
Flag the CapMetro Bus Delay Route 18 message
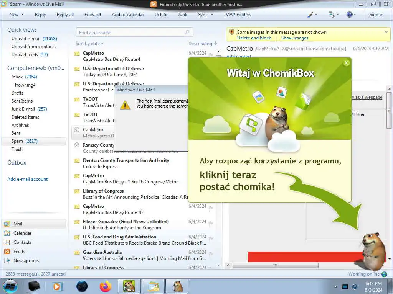click(211, 207)
